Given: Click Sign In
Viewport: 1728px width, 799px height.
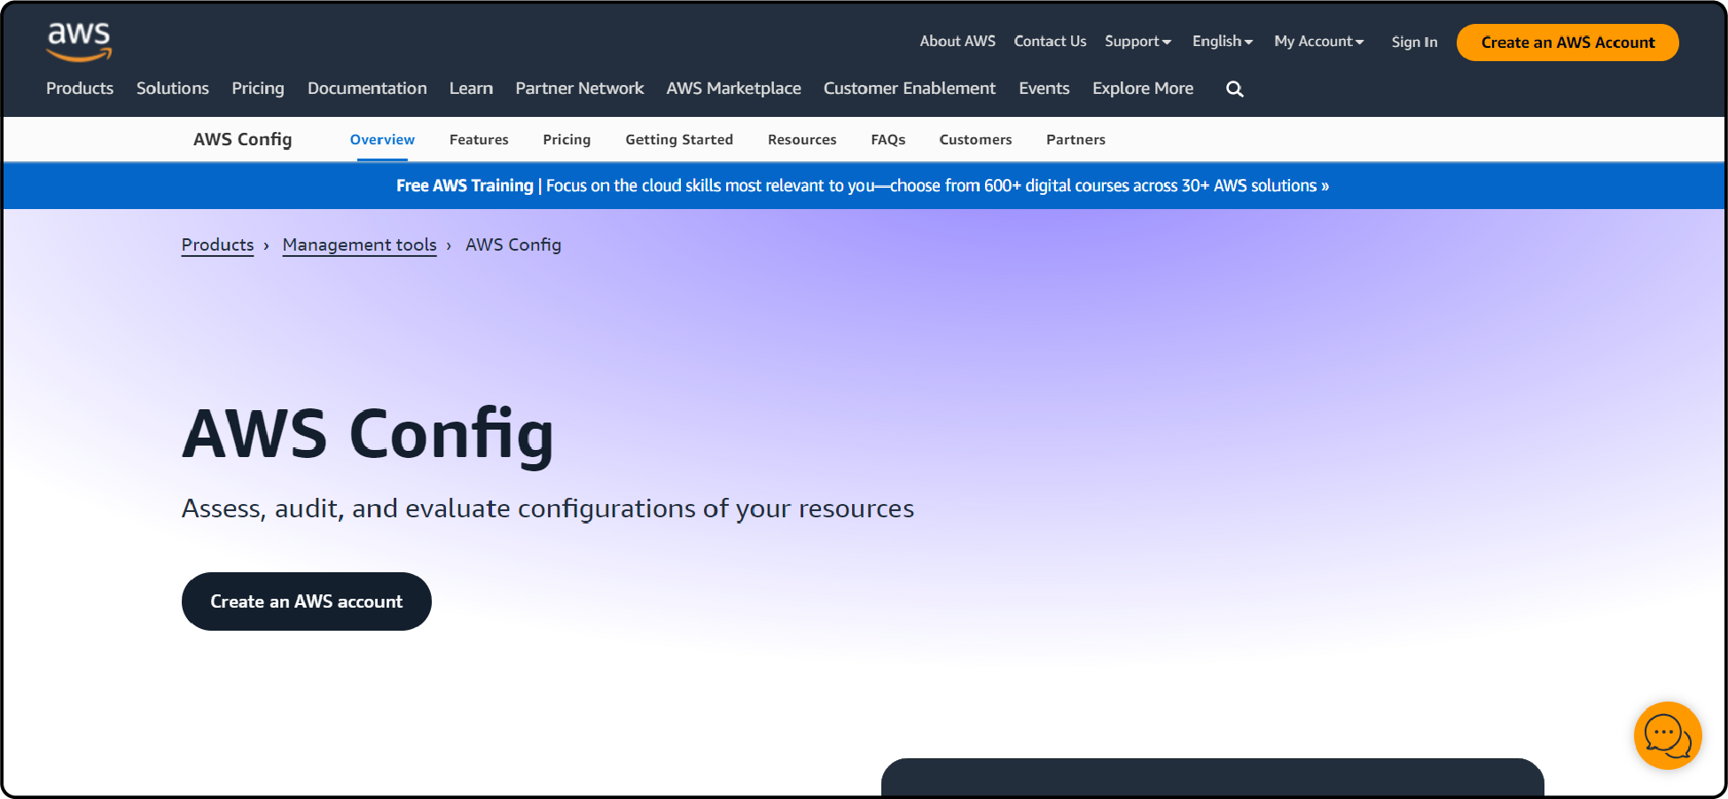Looking at the screenshot, I should click(1414, 43).
